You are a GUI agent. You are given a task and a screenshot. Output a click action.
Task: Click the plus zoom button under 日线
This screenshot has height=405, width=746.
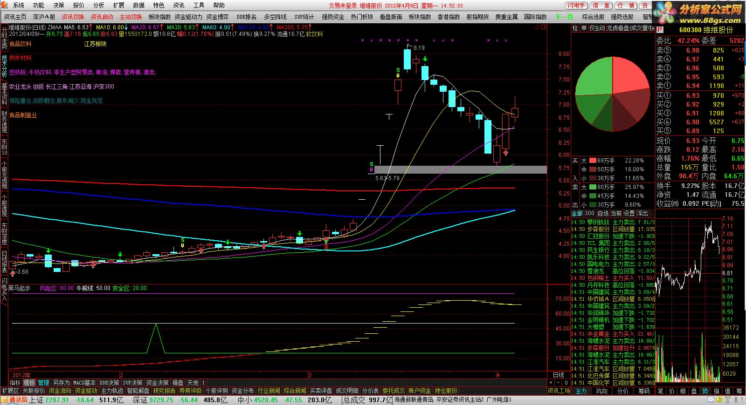pyautogui.click(x=551, y=383)
